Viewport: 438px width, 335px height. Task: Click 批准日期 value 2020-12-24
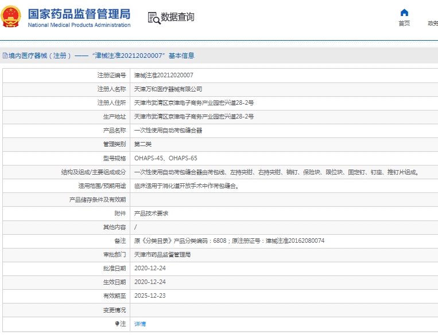[150, 268]
